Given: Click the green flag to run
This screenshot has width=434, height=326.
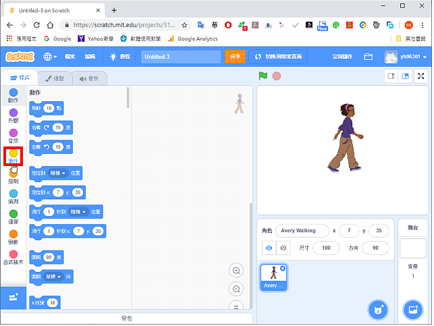Looking at the screenshot, I should point(263,76).
